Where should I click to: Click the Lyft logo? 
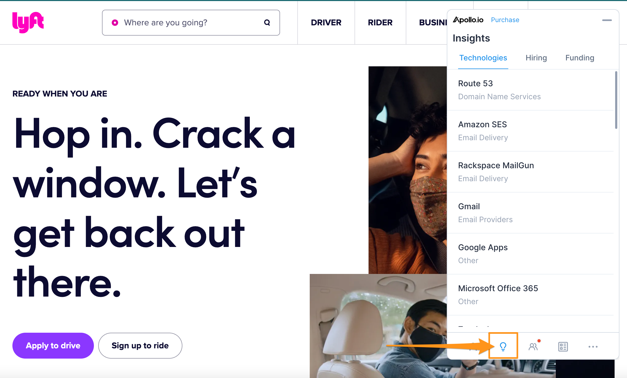[x=28, y=22]
